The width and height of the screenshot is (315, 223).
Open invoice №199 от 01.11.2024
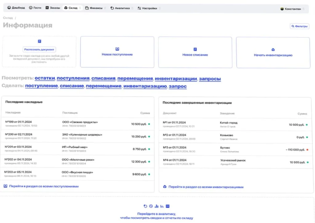pyautogui.click(x=18, y=122)
